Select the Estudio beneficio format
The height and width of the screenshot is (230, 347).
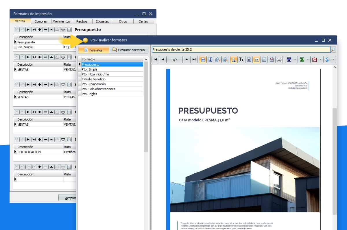pos(93,79)
